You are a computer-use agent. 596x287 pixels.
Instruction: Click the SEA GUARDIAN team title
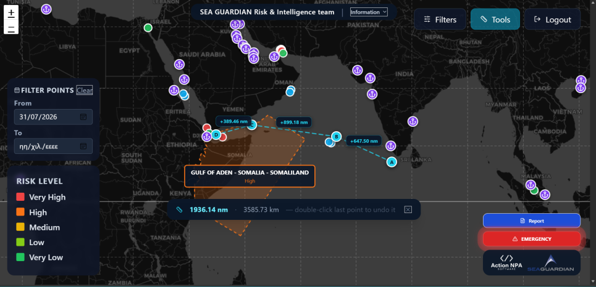pos(267,12)
